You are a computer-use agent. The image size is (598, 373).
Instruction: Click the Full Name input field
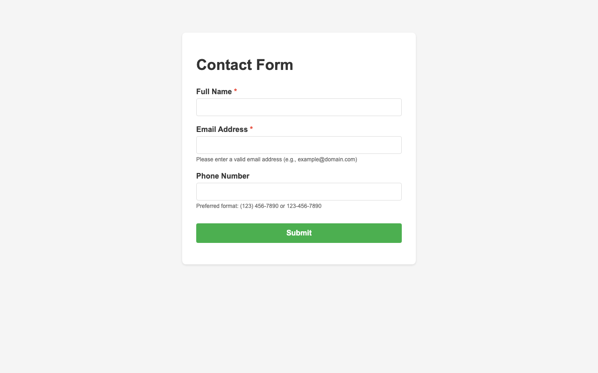pyautogui.click(x=299, y=107)
